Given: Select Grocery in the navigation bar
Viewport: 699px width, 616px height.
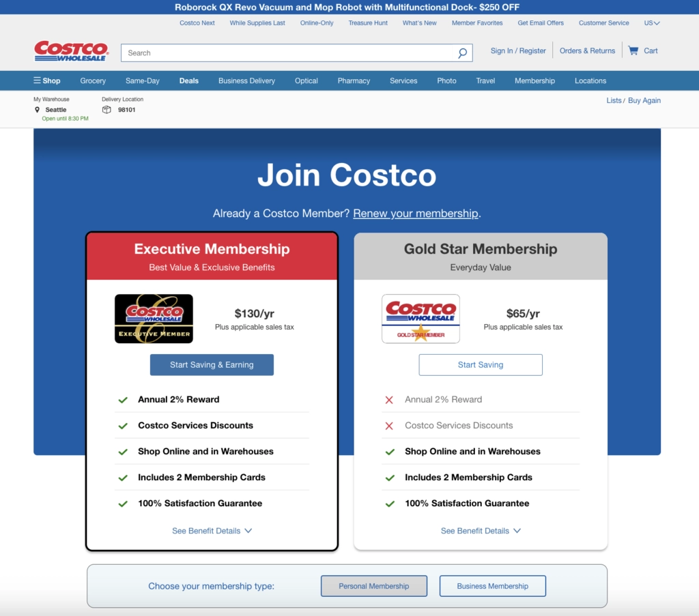Looking at the screenshot, I should [93, 80].
